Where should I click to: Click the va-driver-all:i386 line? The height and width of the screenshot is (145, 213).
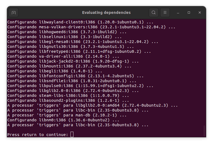[x=63, y=56]
